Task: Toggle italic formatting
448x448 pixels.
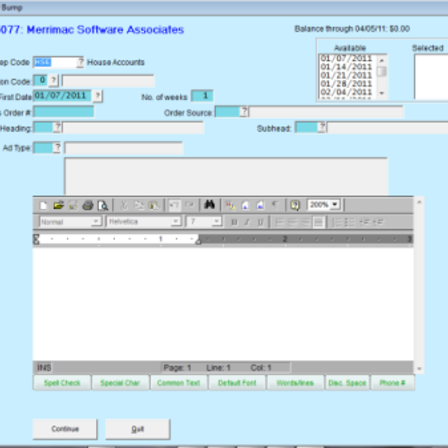Action: pos(247,222)
